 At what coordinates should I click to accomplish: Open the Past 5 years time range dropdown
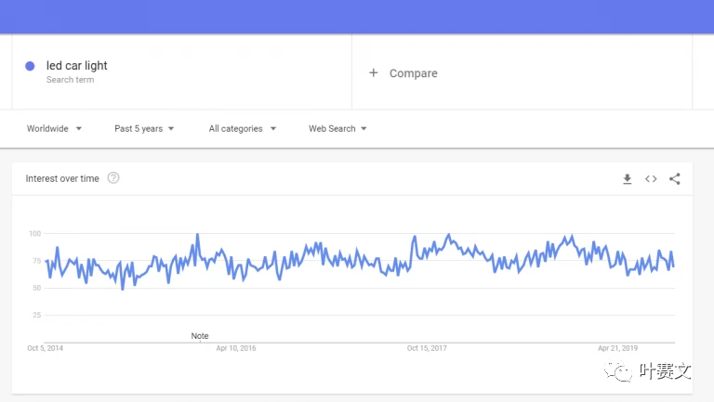(144, 129)
